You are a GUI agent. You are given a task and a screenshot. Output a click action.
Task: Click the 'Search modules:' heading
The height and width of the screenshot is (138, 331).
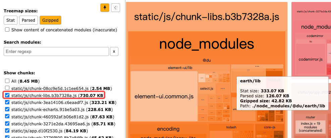pos(22,42)
